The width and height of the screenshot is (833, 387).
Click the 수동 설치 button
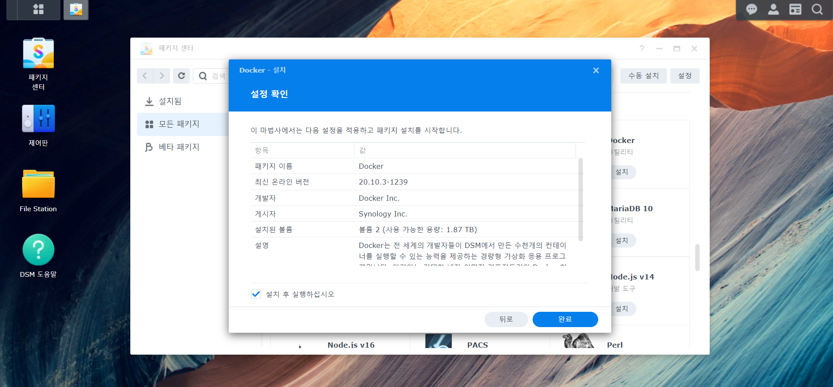[x=643, y=76]
